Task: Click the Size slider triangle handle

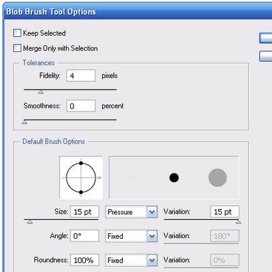Action: click(x=30, y=222)
